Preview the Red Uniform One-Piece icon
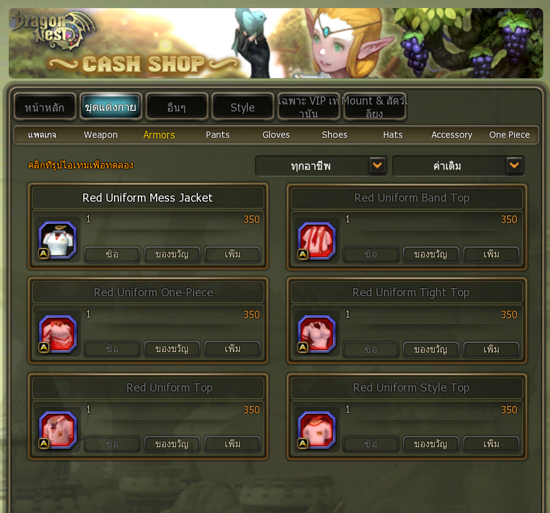This screenshot has height=513, width=550. 57,334
